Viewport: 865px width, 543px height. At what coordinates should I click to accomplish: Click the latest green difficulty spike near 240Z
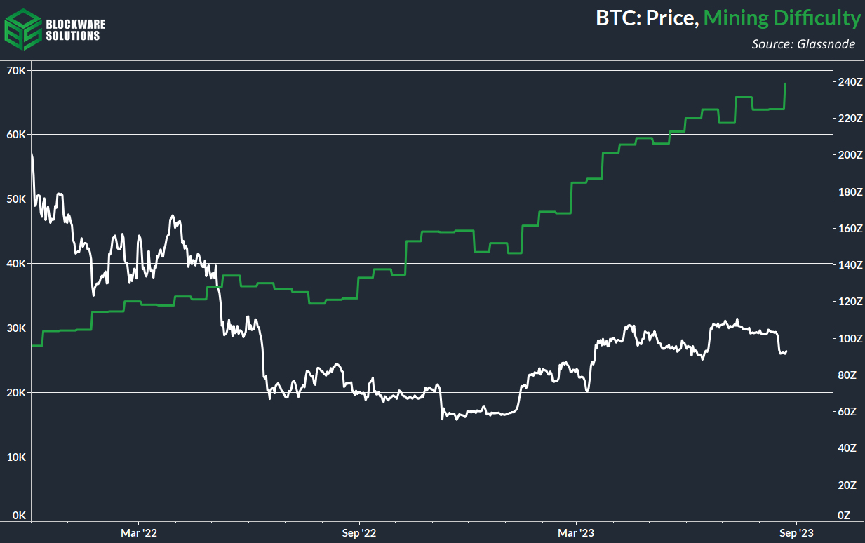tap(785, 96)
